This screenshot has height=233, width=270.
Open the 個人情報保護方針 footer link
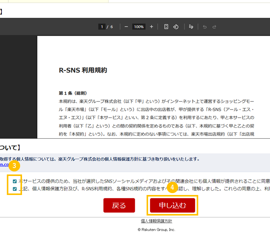coord(156,221)
